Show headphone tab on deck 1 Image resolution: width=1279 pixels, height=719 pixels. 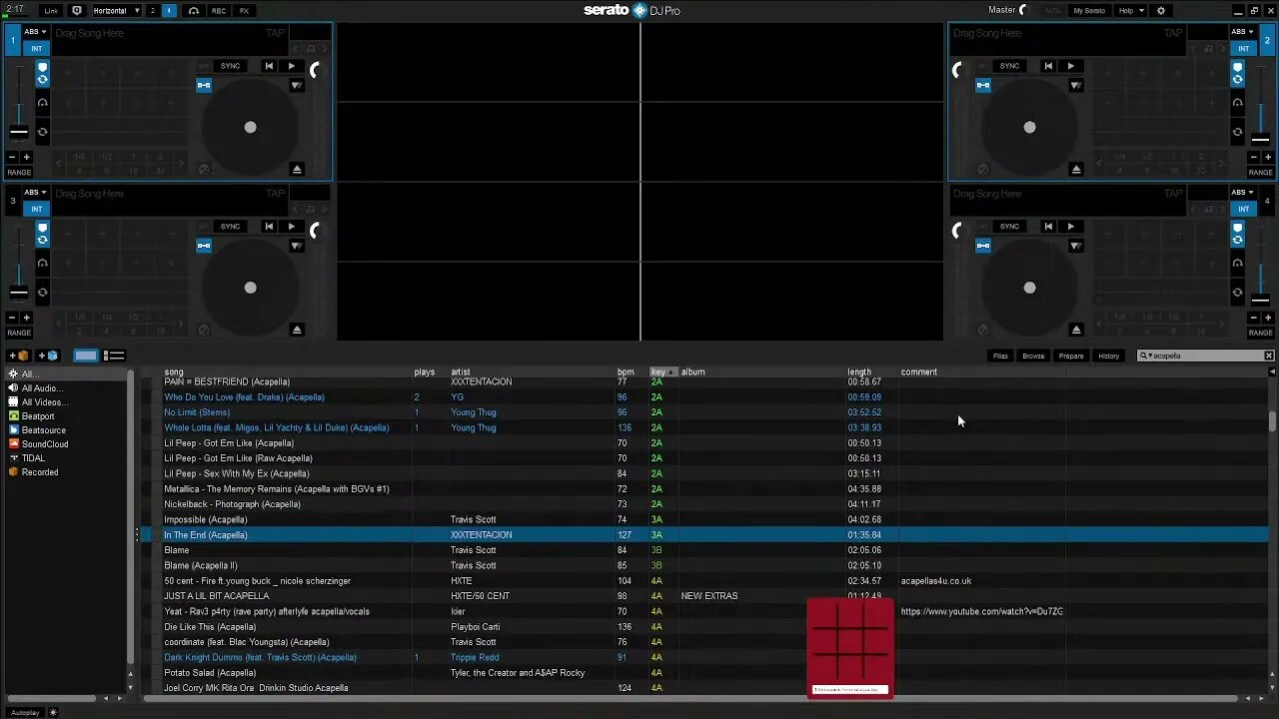(x=42, y=102)
